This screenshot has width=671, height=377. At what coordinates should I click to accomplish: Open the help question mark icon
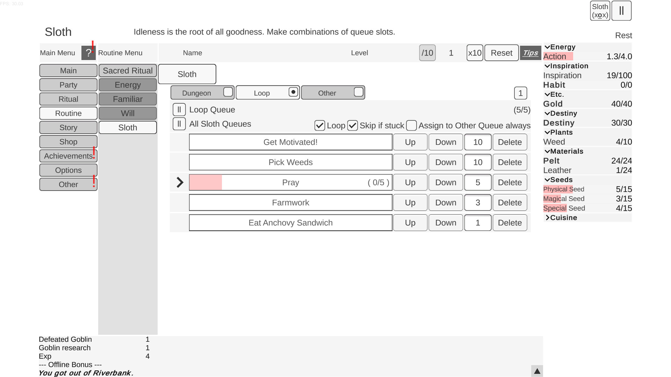click(x=88, y=53)
